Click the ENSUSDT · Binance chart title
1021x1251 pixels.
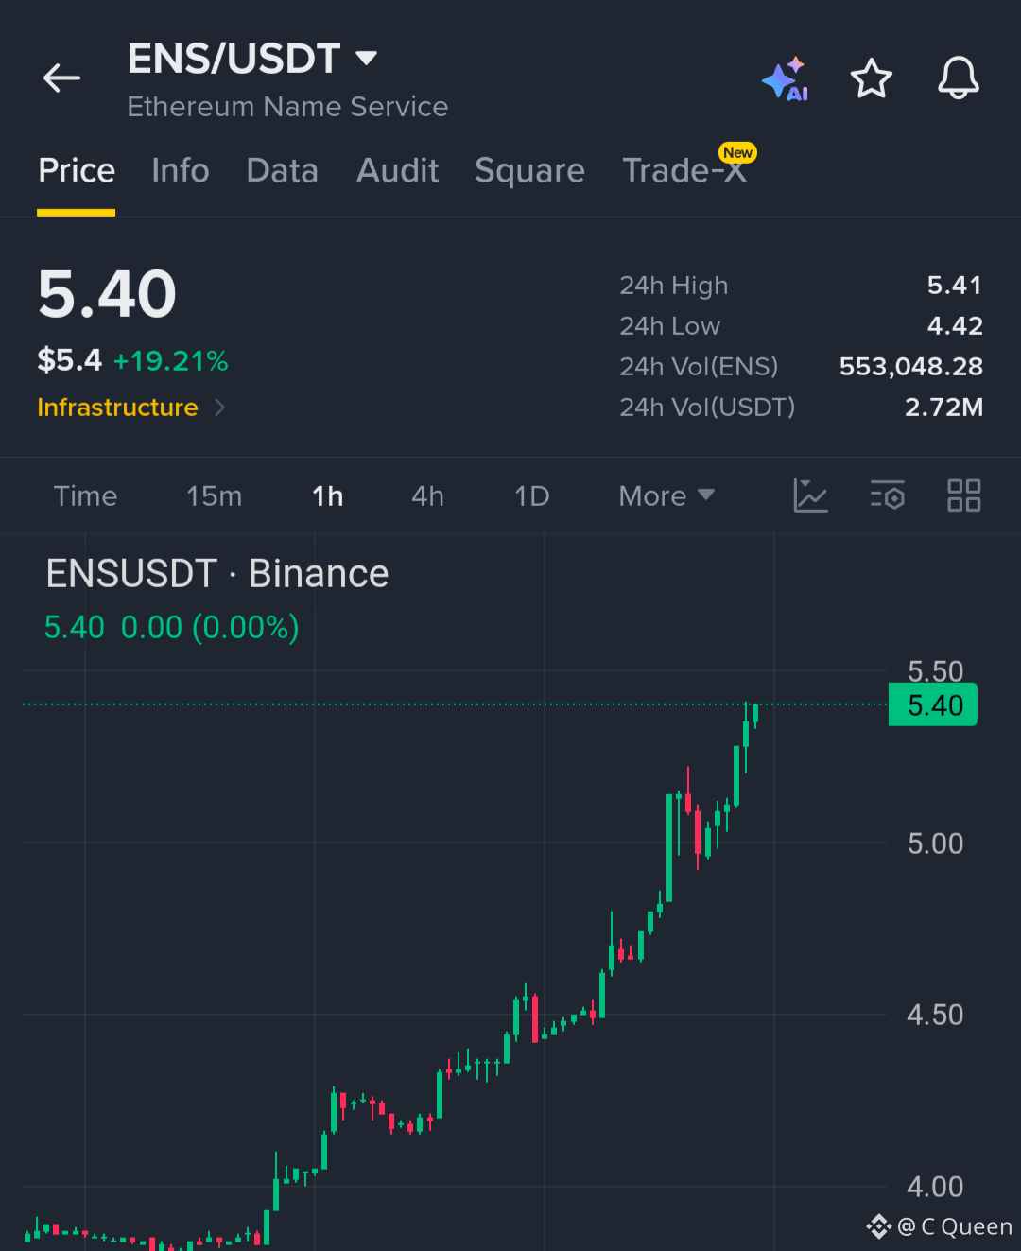coord(217,574)
